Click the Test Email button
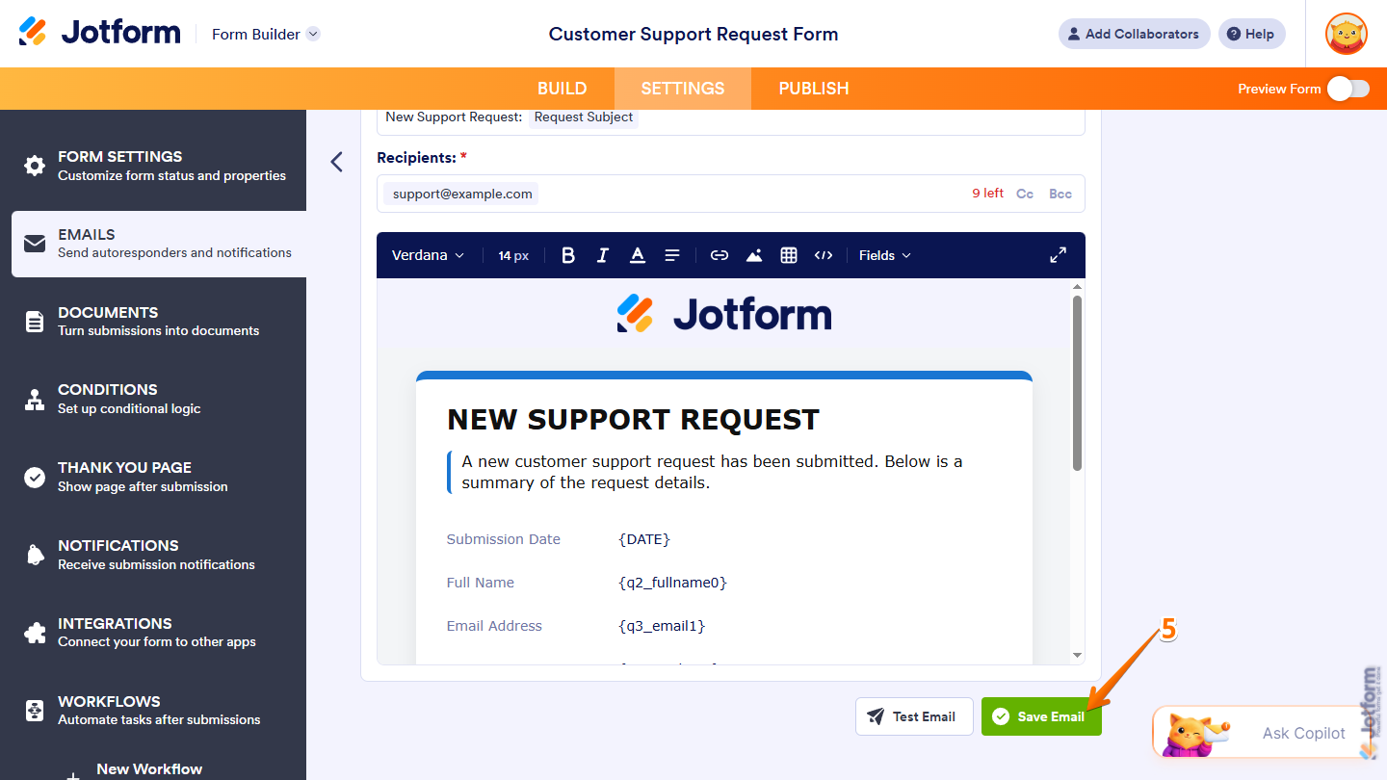The height and width of the screenshot is (780, 1387). coord(914,716)
